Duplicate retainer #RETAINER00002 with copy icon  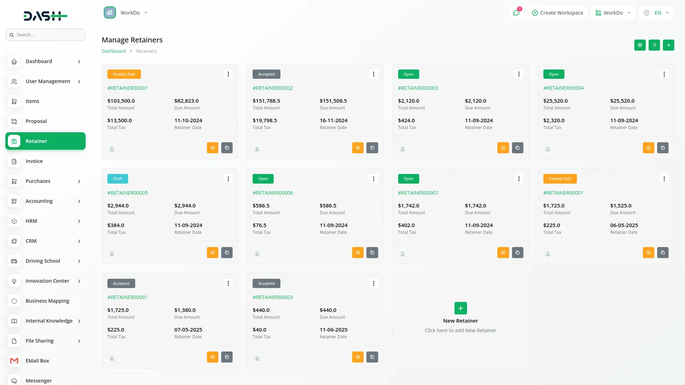pos(372,148)
